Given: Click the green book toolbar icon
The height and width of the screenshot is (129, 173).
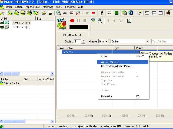Looking at the screenshot, I should pyautogui.click(x=117, y=13).
